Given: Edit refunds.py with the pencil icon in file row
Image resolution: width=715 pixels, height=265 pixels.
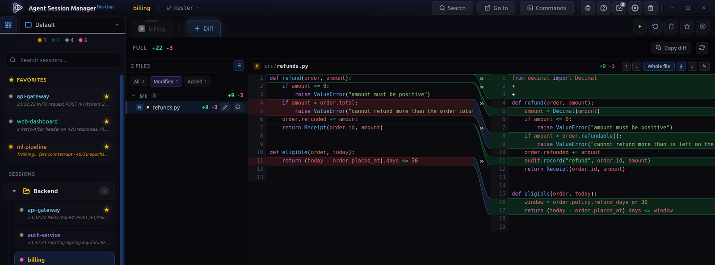Looking at the screenshot, I should point(225,107).
